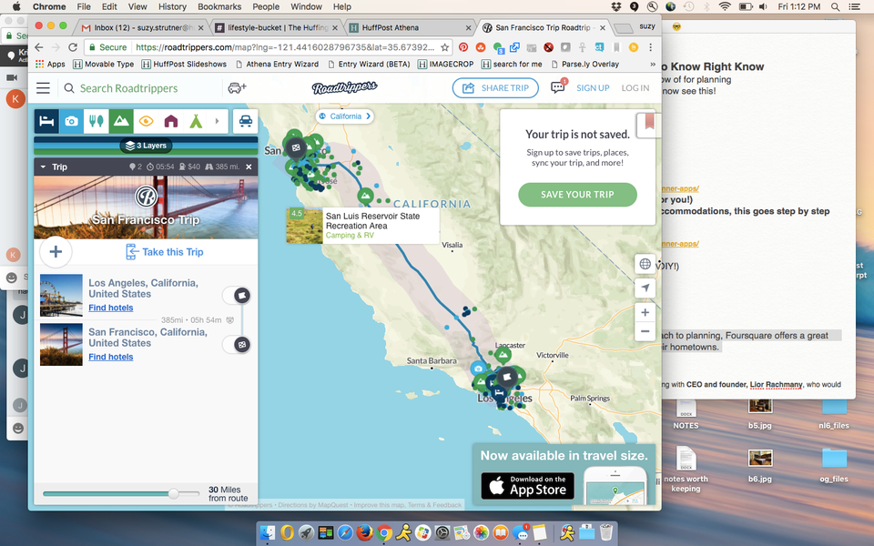Open the Movable Type bookmark
Viewport: 874px width, 546px height.
(104, 64)
